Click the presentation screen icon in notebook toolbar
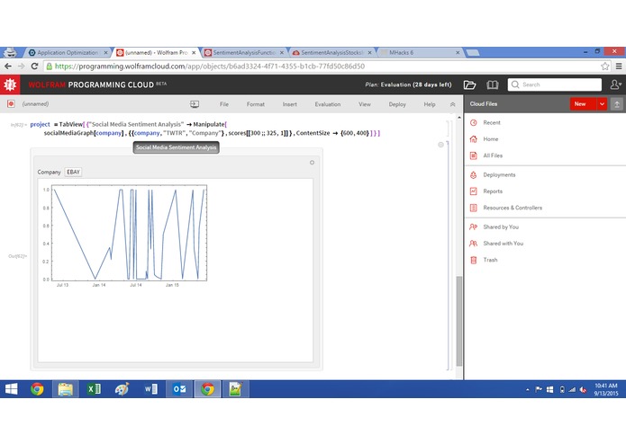The width and height of the screenshot is (626, 444). [195, 104]
